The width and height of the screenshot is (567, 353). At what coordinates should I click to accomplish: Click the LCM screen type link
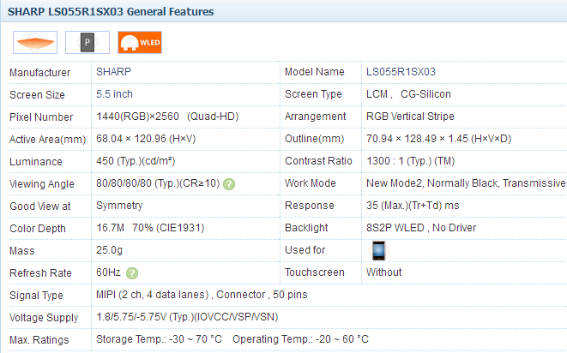377,94
